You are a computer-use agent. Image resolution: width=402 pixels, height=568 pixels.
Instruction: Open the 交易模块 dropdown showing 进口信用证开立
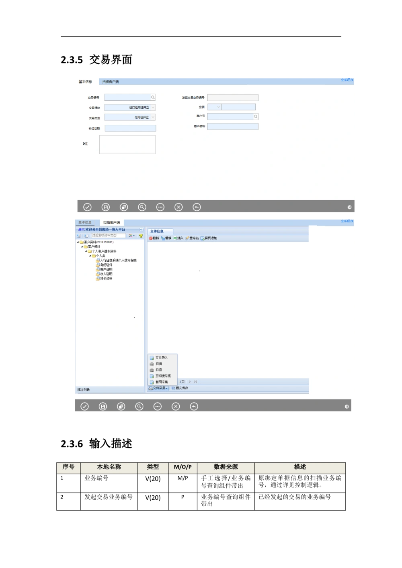(x=154, y=107)
